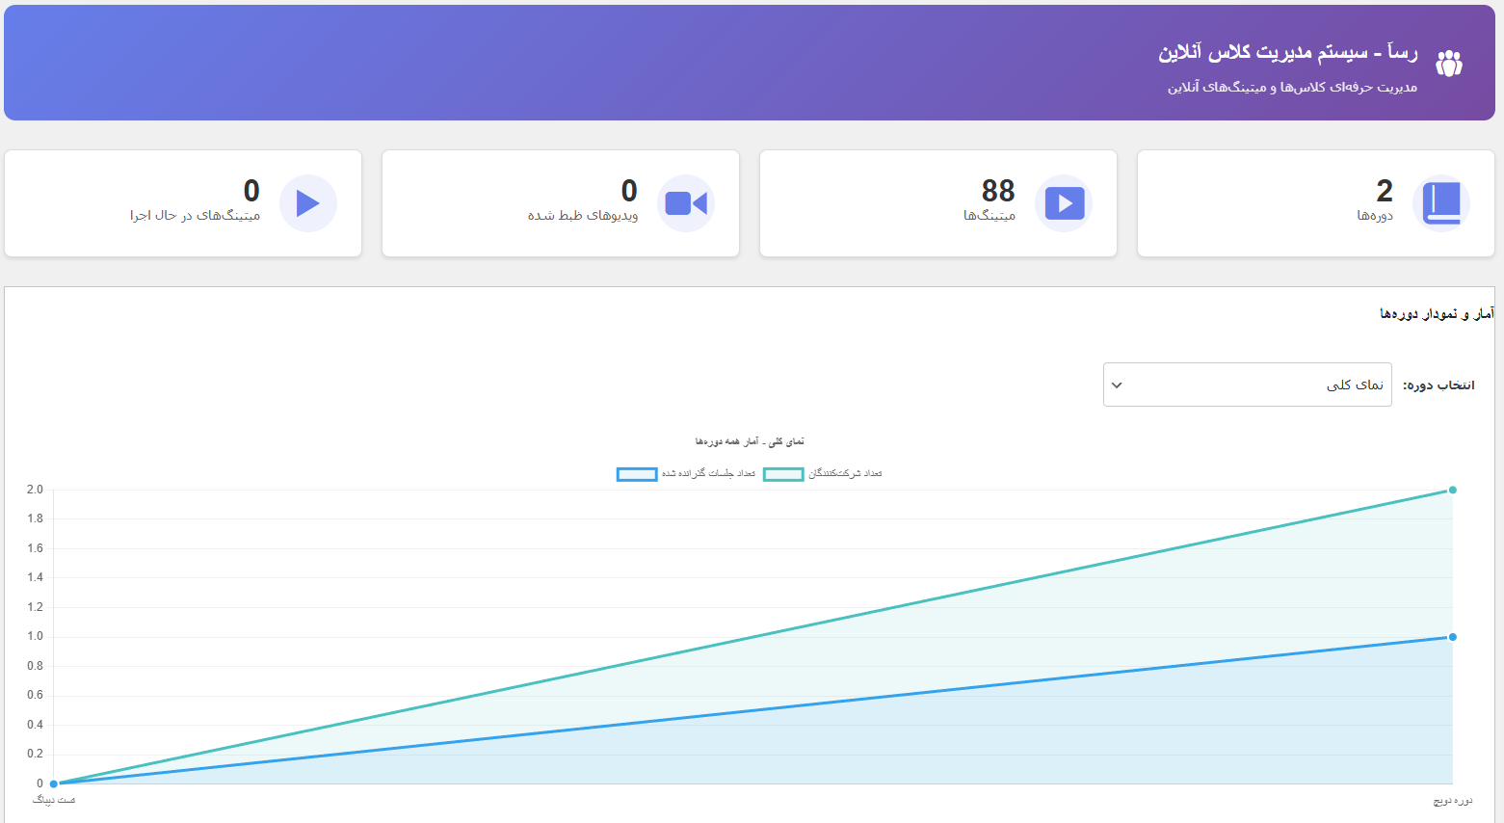Click the y-axis value 1.4
Image resolution: width=1504 pixels, height=823 pixels.
point(36,577)
